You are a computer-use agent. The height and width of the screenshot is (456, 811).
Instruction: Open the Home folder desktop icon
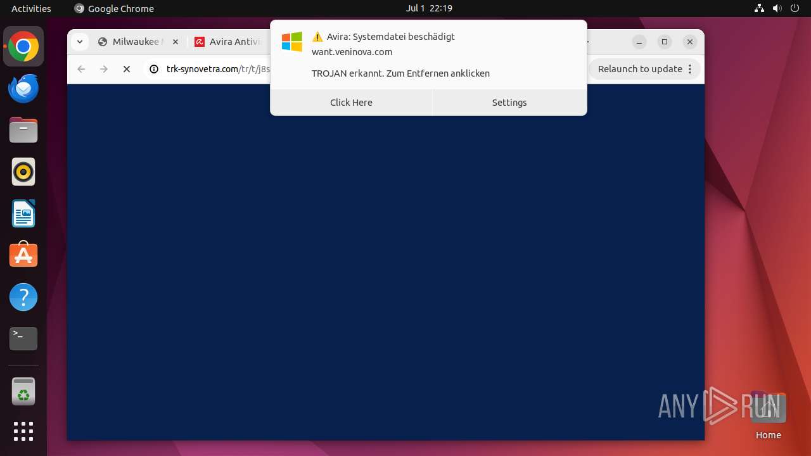(x=768, y=416)
